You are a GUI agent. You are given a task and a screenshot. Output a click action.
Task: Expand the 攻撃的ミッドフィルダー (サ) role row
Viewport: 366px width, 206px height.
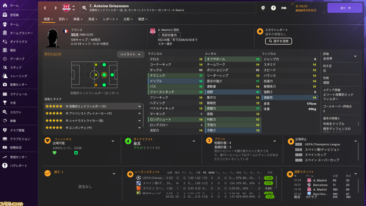(x=93, y=106)
